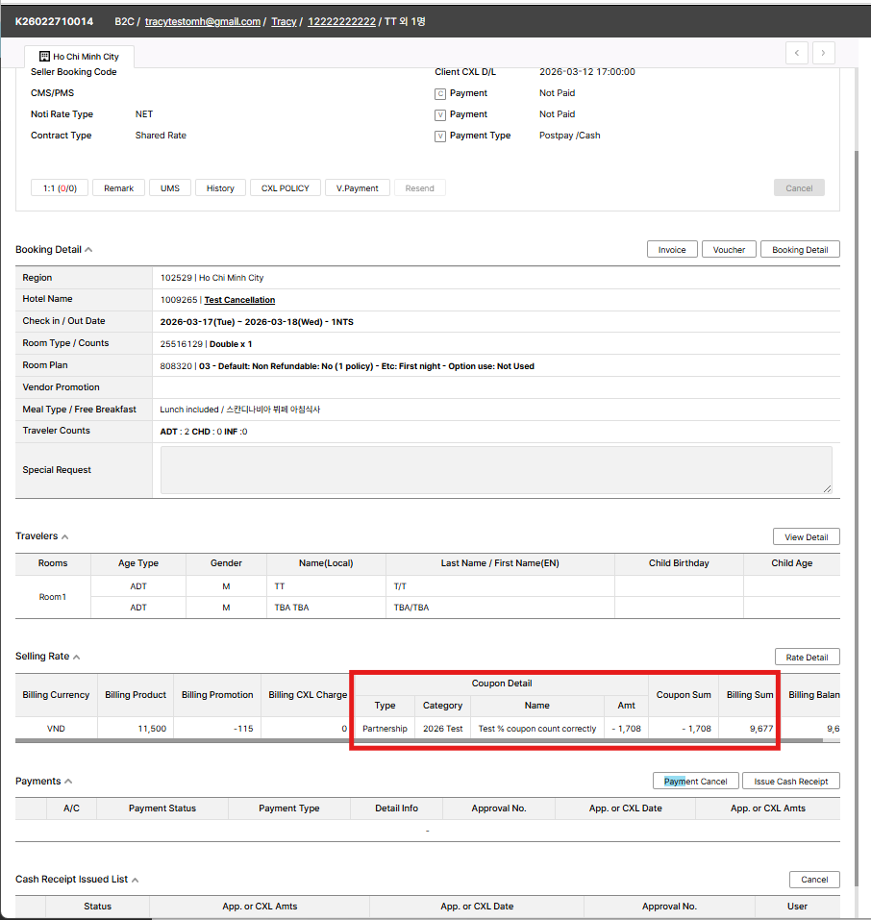The height and width of the screenshot is (920, 871).
Task: Open tracytestomh@gmail.com email link
Action: [203, 21]
